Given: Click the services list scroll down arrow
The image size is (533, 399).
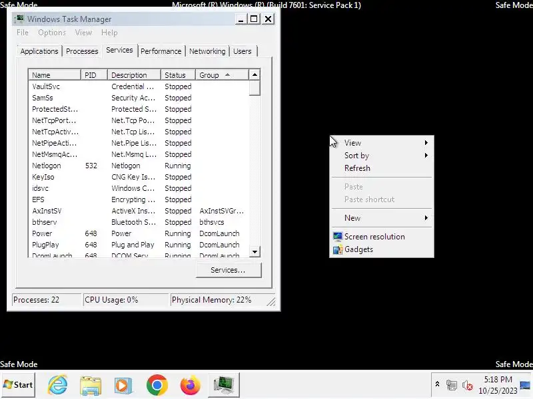Looking at the screenshot, I should point(255,252).
